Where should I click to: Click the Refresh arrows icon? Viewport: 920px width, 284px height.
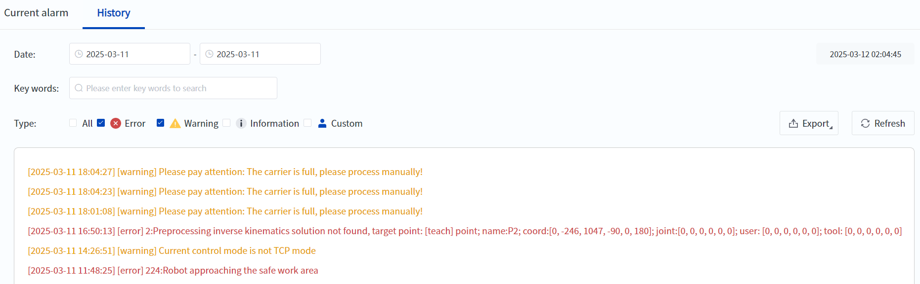pos(865,123)
